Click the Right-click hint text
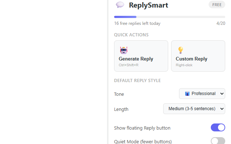This screenshot has width=231, height=144. point(184,65)
